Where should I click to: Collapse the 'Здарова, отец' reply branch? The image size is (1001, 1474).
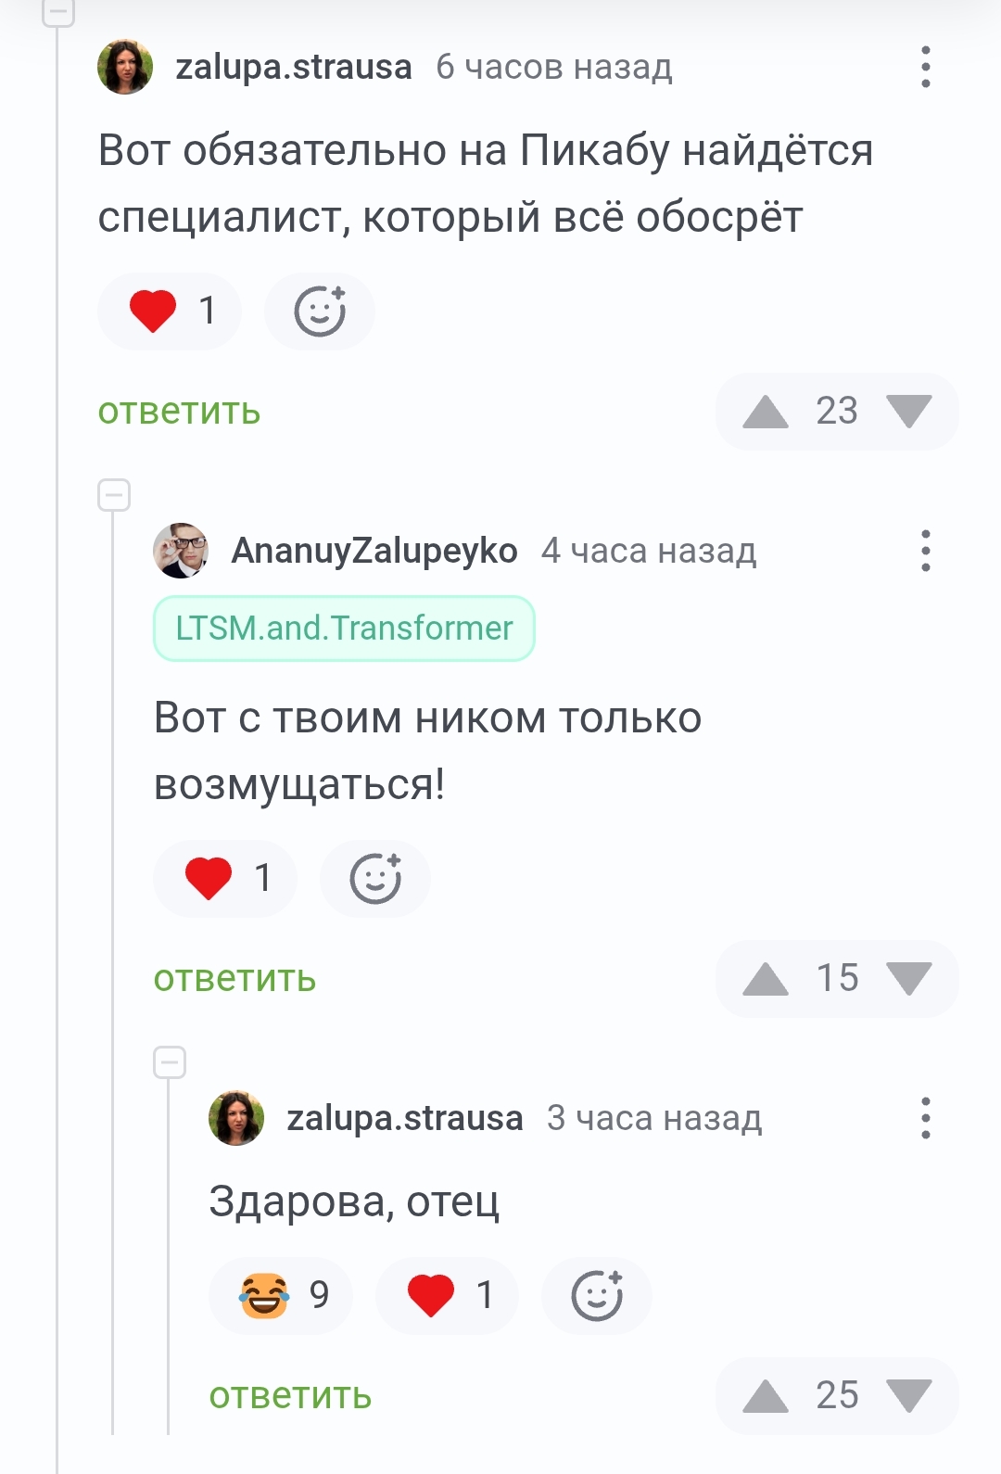170,1062
